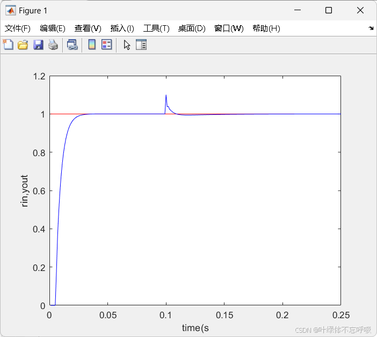Print the figure using the printer icon
The image size is (377, 337).
(53, 45)
